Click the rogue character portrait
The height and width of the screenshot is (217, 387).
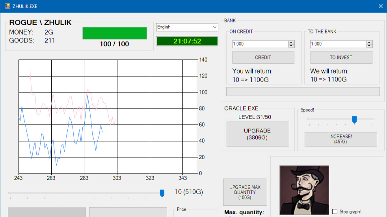coord(304,190)
